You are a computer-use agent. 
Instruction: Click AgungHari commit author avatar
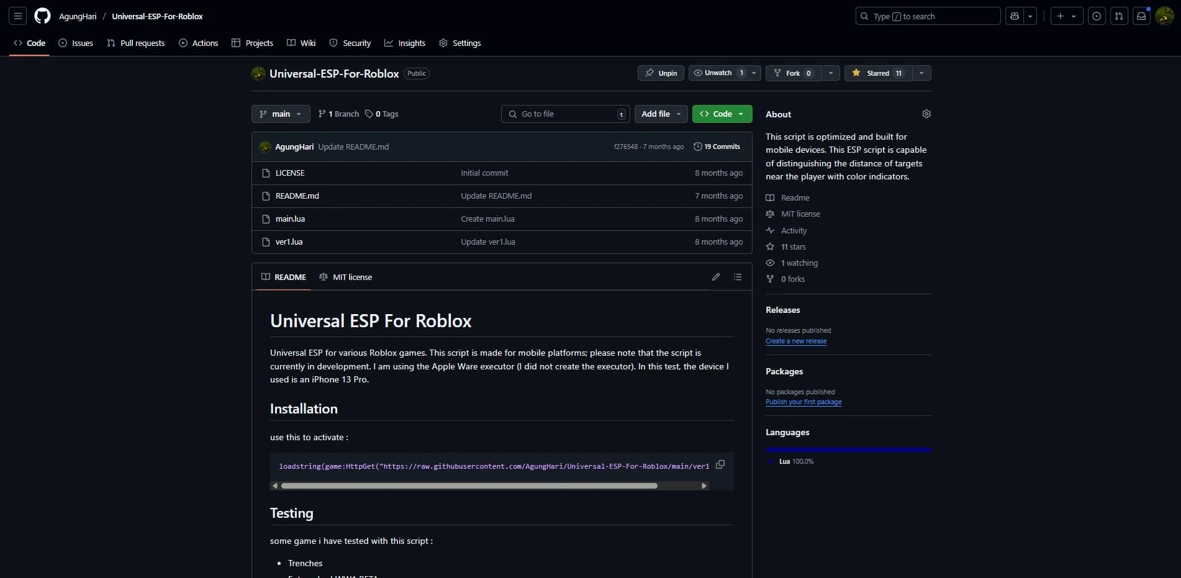tap(265, 147)
